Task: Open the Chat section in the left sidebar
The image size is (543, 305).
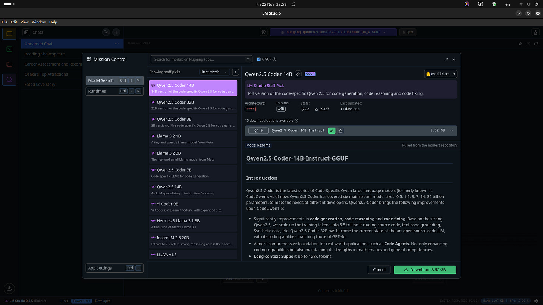Action: point(9,34)
